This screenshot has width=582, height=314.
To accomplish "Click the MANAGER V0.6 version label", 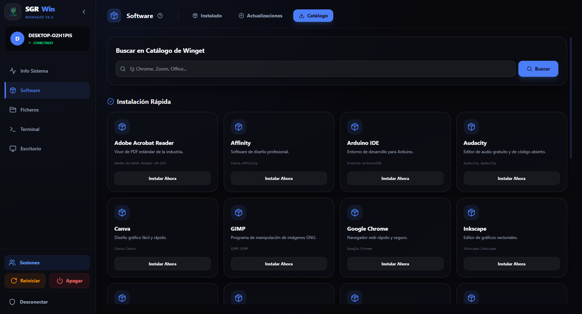I will (39, 17).
